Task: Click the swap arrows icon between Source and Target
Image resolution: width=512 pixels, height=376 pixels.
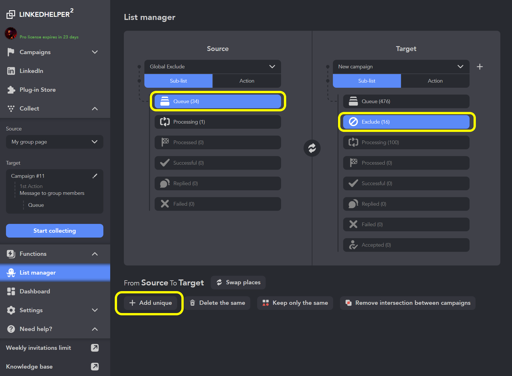Action: (312, 148)
